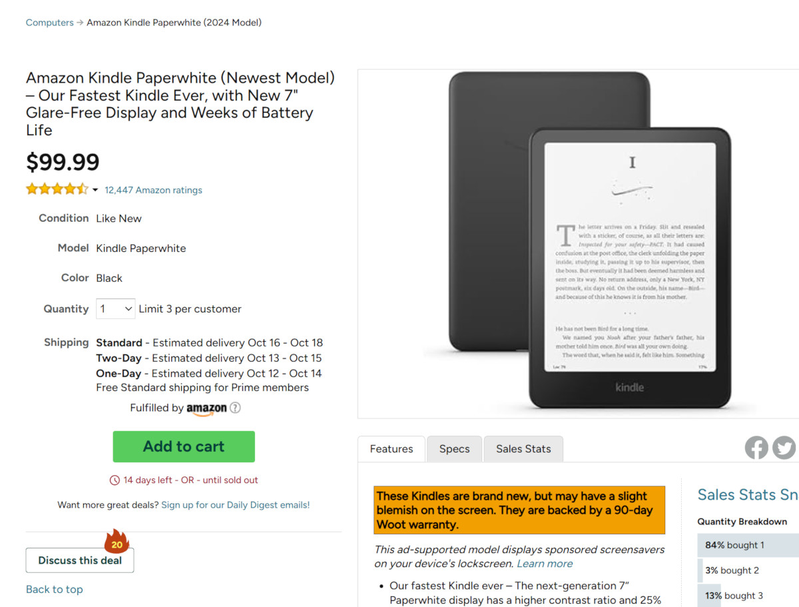Jump using Back to top link
The image size is (799, 607).
tap(55, 589)
